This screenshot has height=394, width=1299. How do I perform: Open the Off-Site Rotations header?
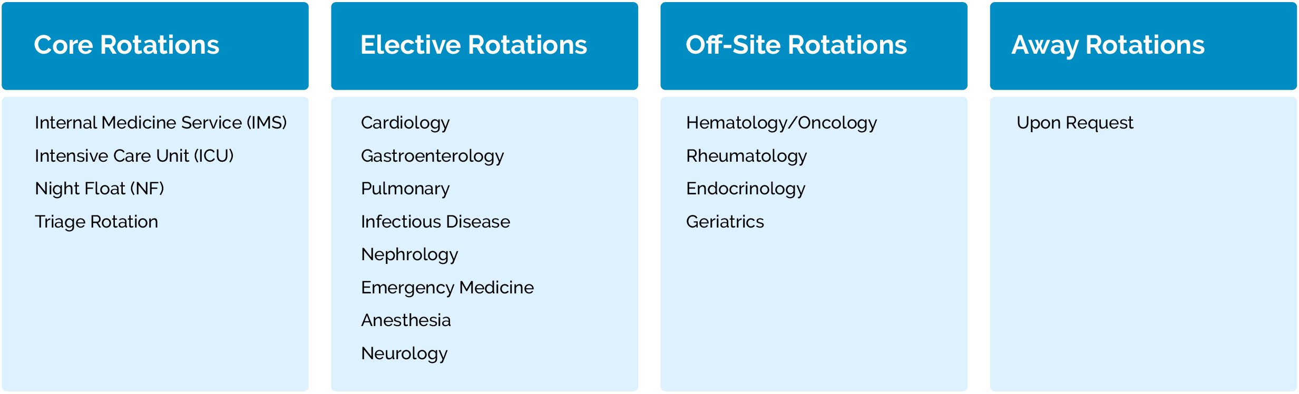796,45
